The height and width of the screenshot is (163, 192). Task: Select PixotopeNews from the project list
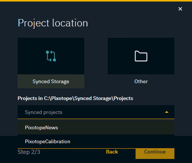pos(41,127)
